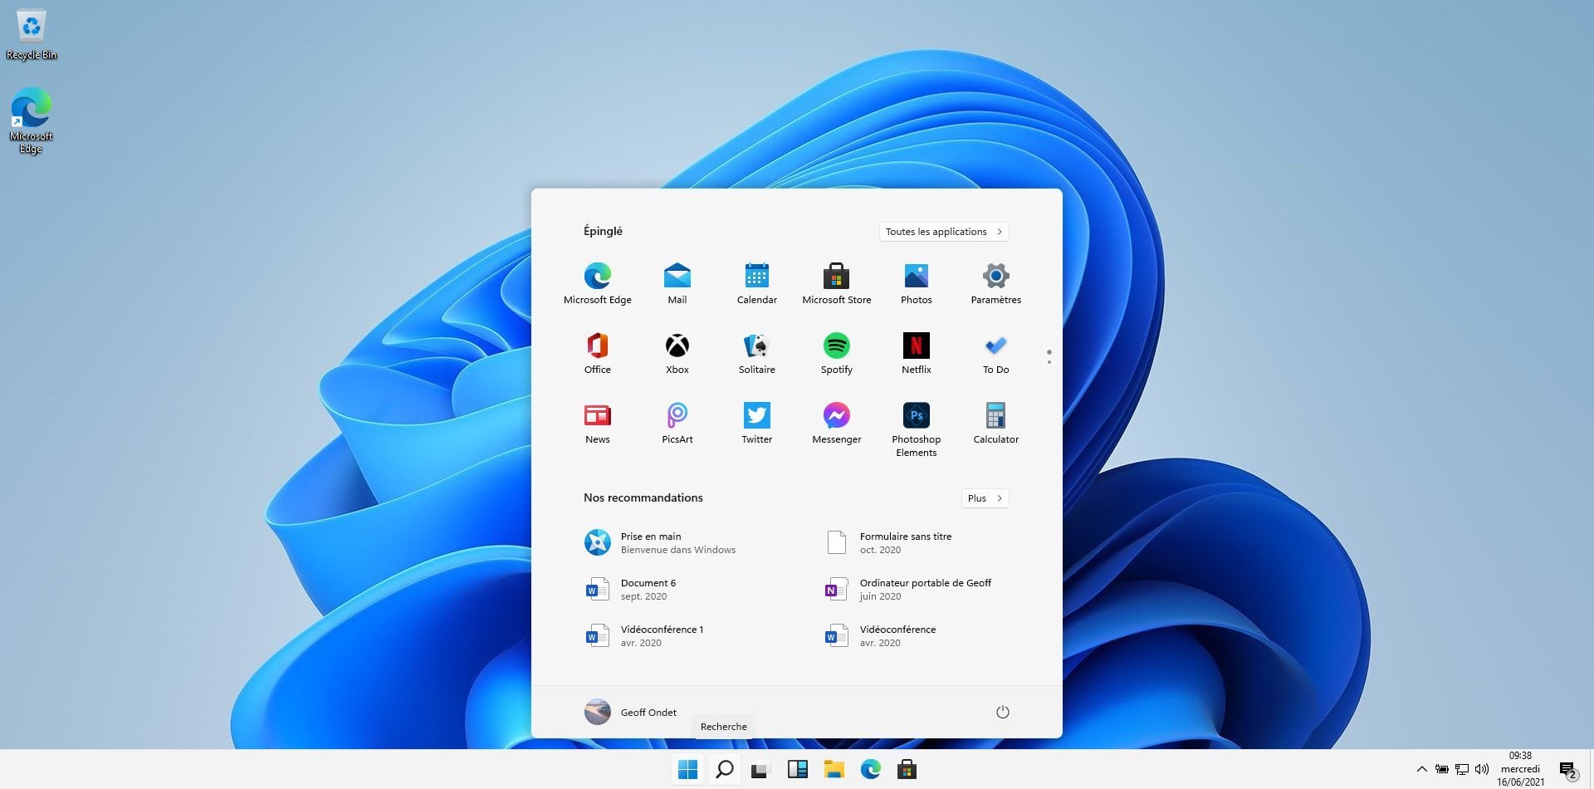
Task: Open Spotify from pinned apps
Action: click(836, 354)
